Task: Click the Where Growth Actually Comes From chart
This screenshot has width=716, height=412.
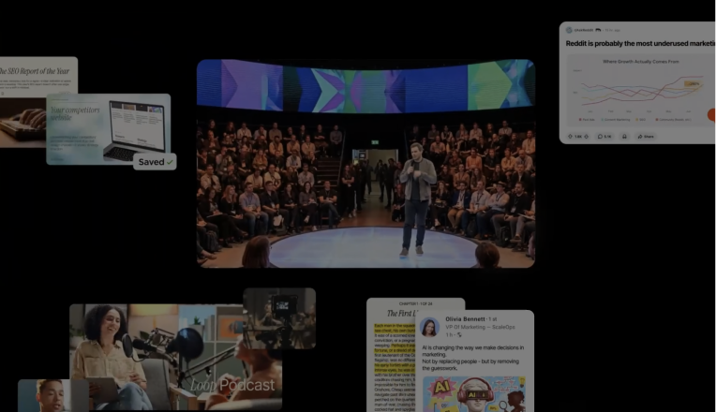Action: [x=637, y=86]
